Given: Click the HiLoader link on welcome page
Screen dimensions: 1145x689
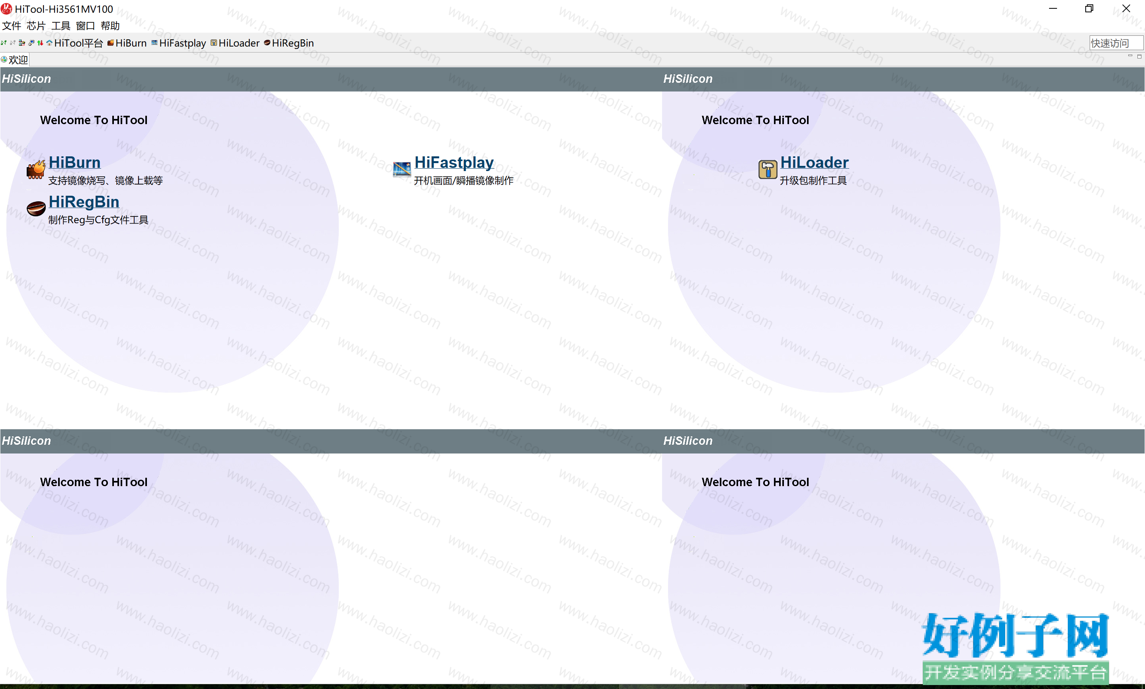Looking at the screenshot, I should tap(814, 162).
